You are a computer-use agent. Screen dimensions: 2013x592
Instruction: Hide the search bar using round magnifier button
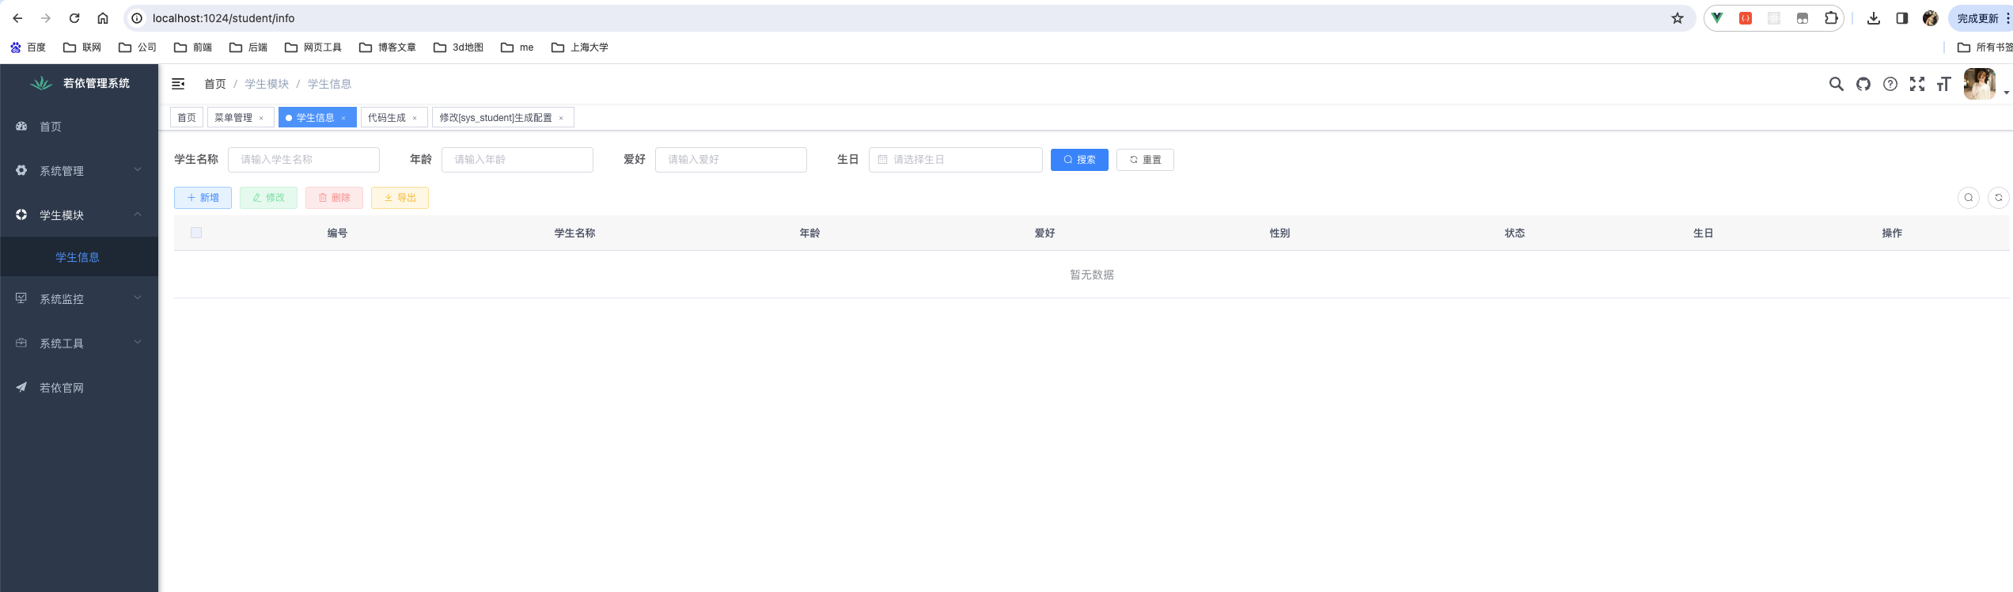coord(1968,198)
